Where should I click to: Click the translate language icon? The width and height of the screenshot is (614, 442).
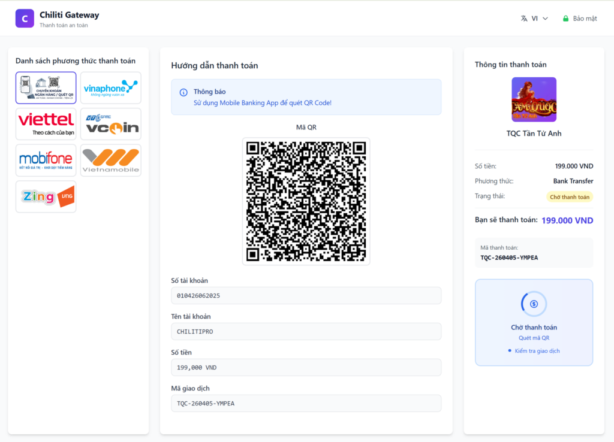click(x=524, y=19)
